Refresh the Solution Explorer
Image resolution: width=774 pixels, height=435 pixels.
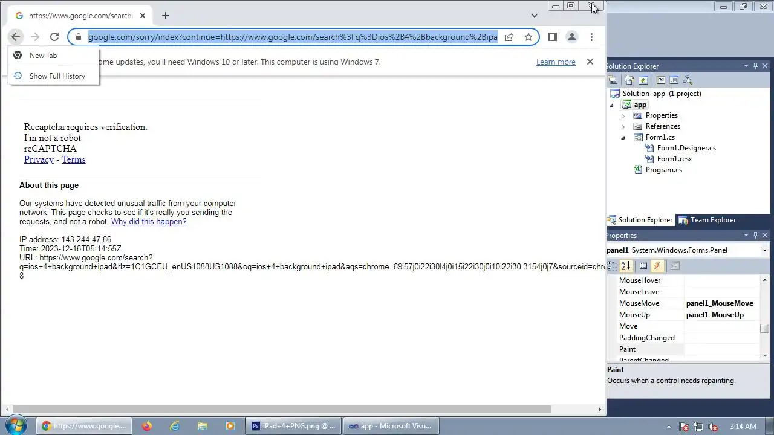[643, 80]
